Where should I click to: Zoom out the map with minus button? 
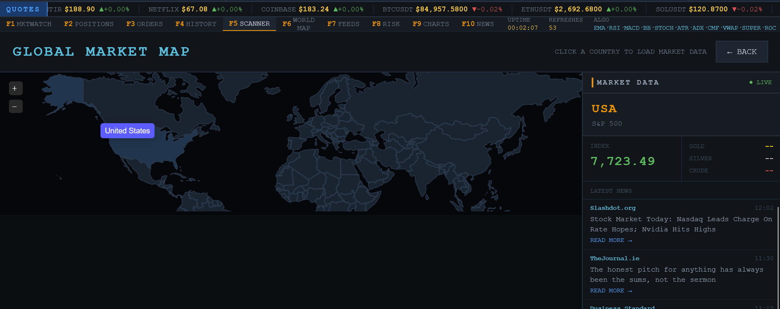[15, 107]
